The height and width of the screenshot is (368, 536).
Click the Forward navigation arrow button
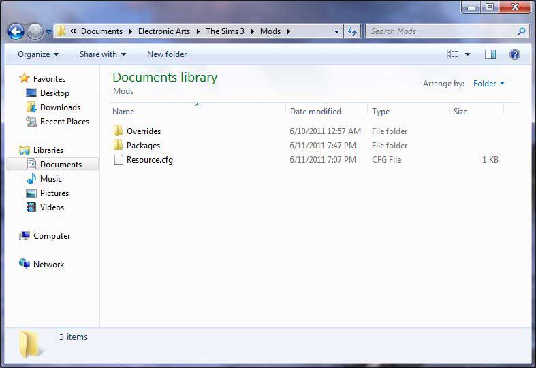[x=35, y=32]
